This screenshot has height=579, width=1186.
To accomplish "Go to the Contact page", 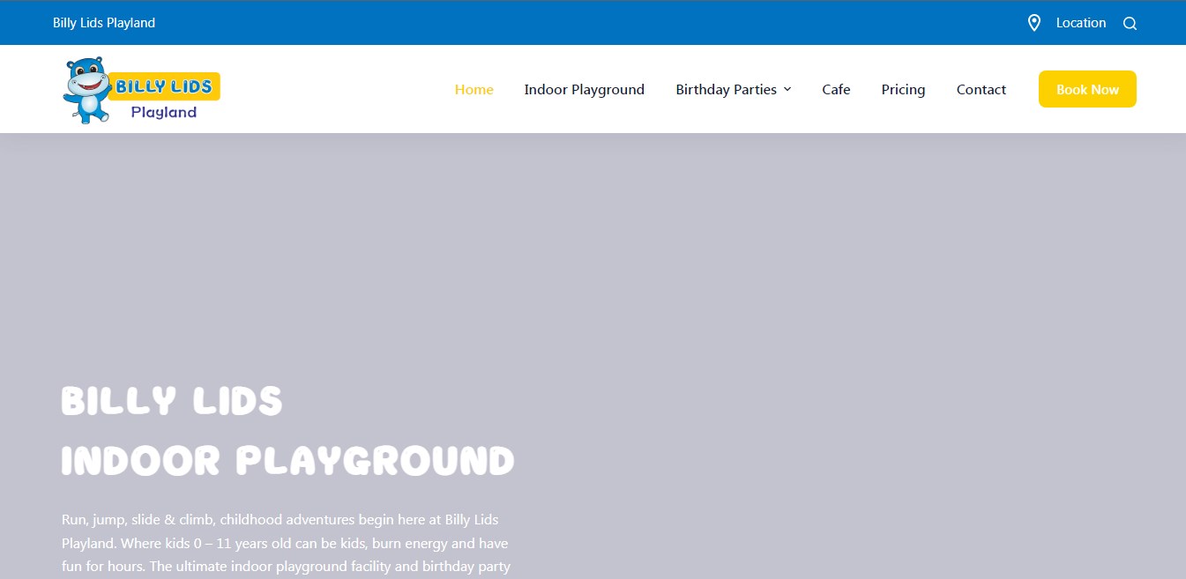I will [x=981, y=89].
